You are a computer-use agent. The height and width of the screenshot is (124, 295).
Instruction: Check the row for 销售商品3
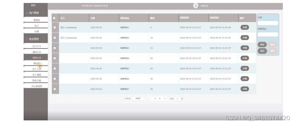click(55, 48)
